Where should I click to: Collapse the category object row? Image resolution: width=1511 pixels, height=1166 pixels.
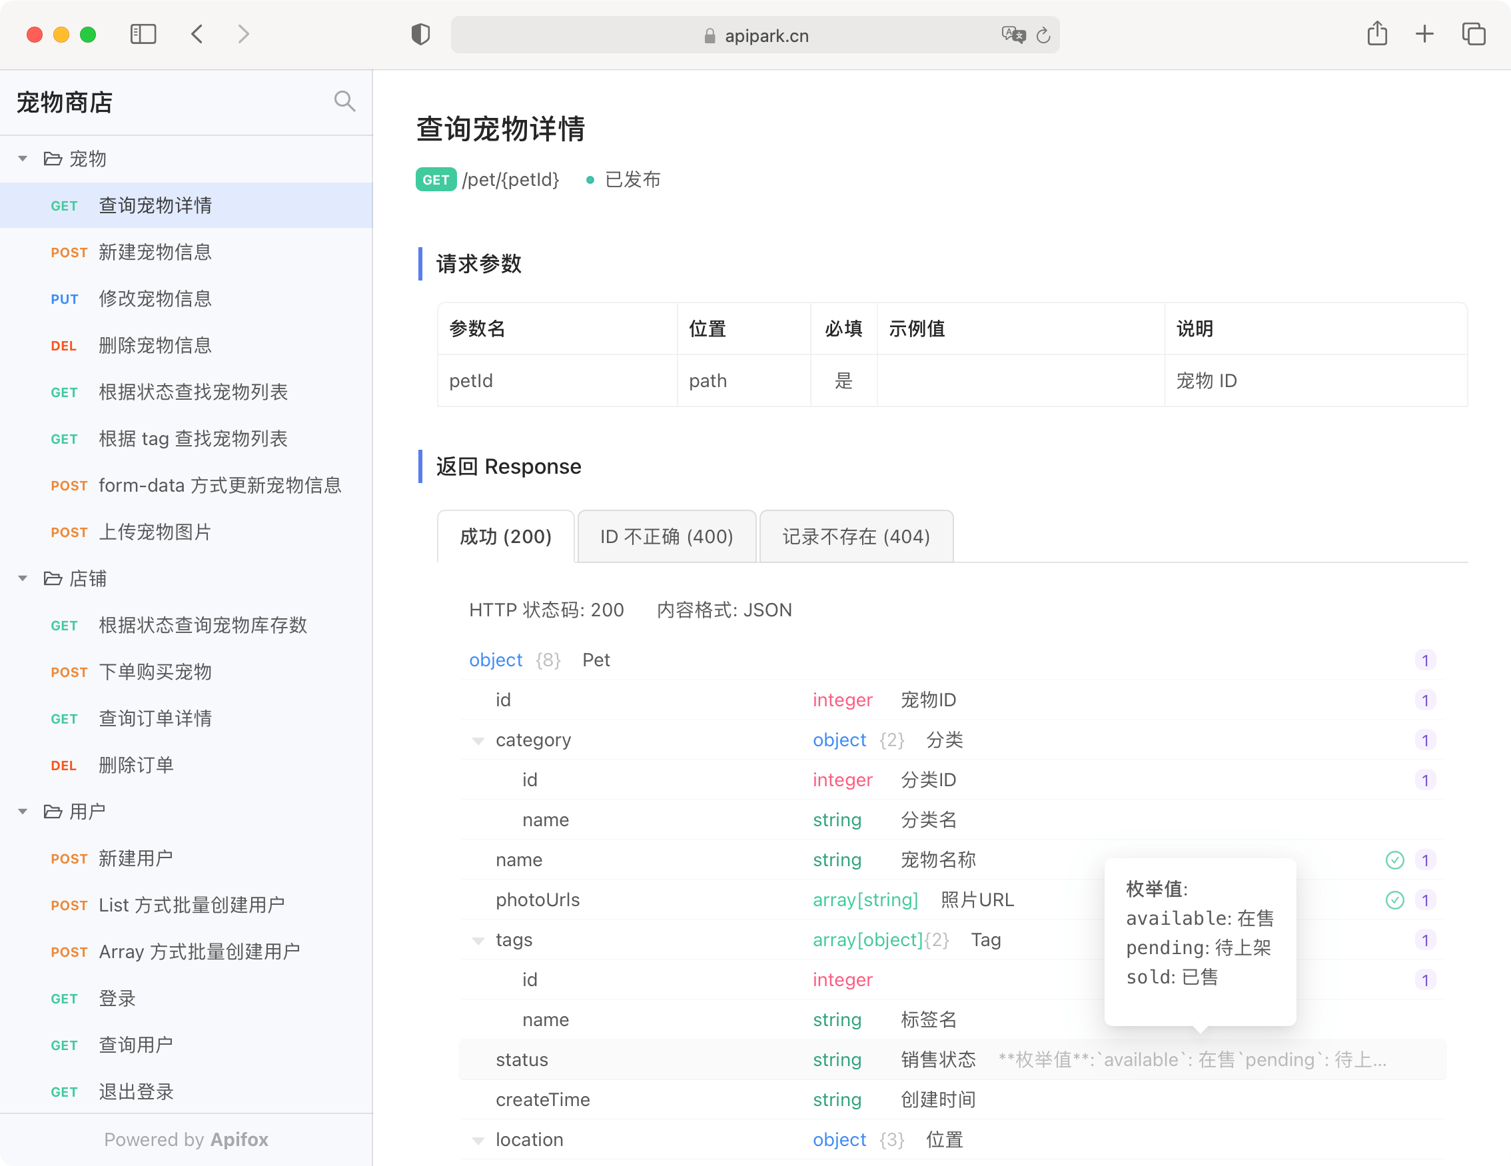coord(478,741)
